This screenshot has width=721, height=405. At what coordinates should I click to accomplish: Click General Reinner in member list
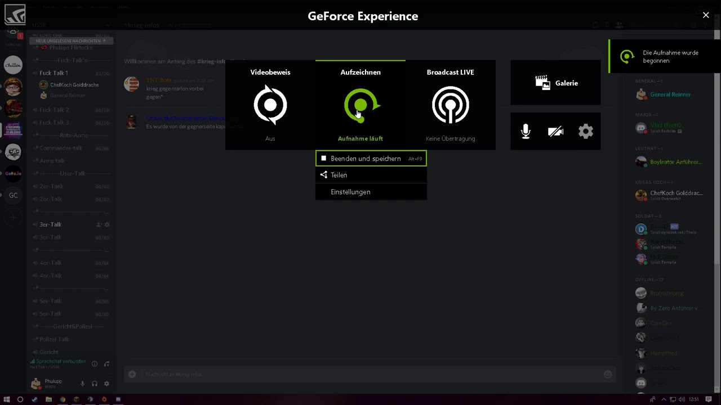[x=670, y=94]
